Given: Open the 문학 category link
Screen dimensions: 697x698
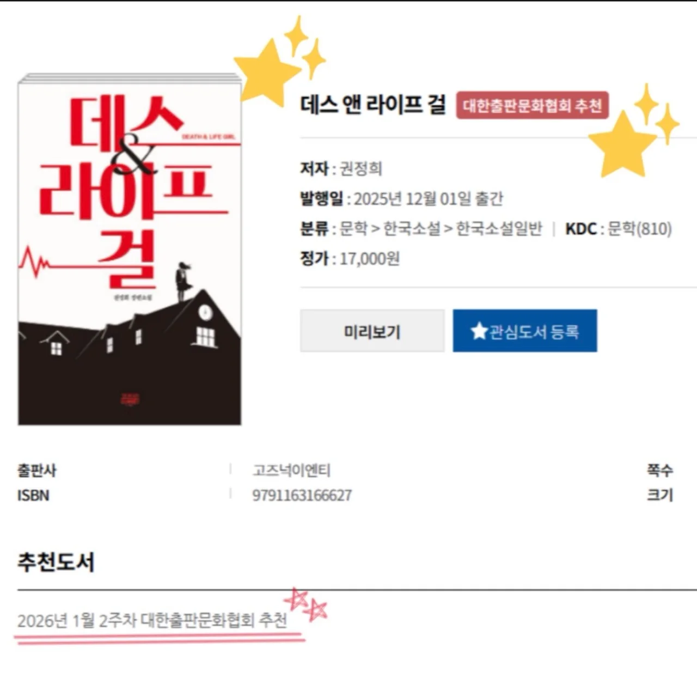Looking at the screenshot, I should pyautogui.click(x=353, y=229).
